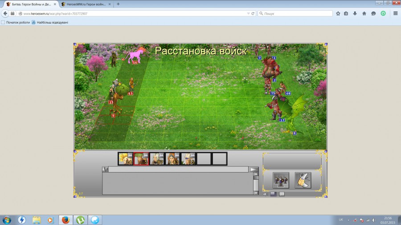Screen dimensions: 401x225
Task: Click the chat log scroll up arrow
Action: click(x=256, y=174)
